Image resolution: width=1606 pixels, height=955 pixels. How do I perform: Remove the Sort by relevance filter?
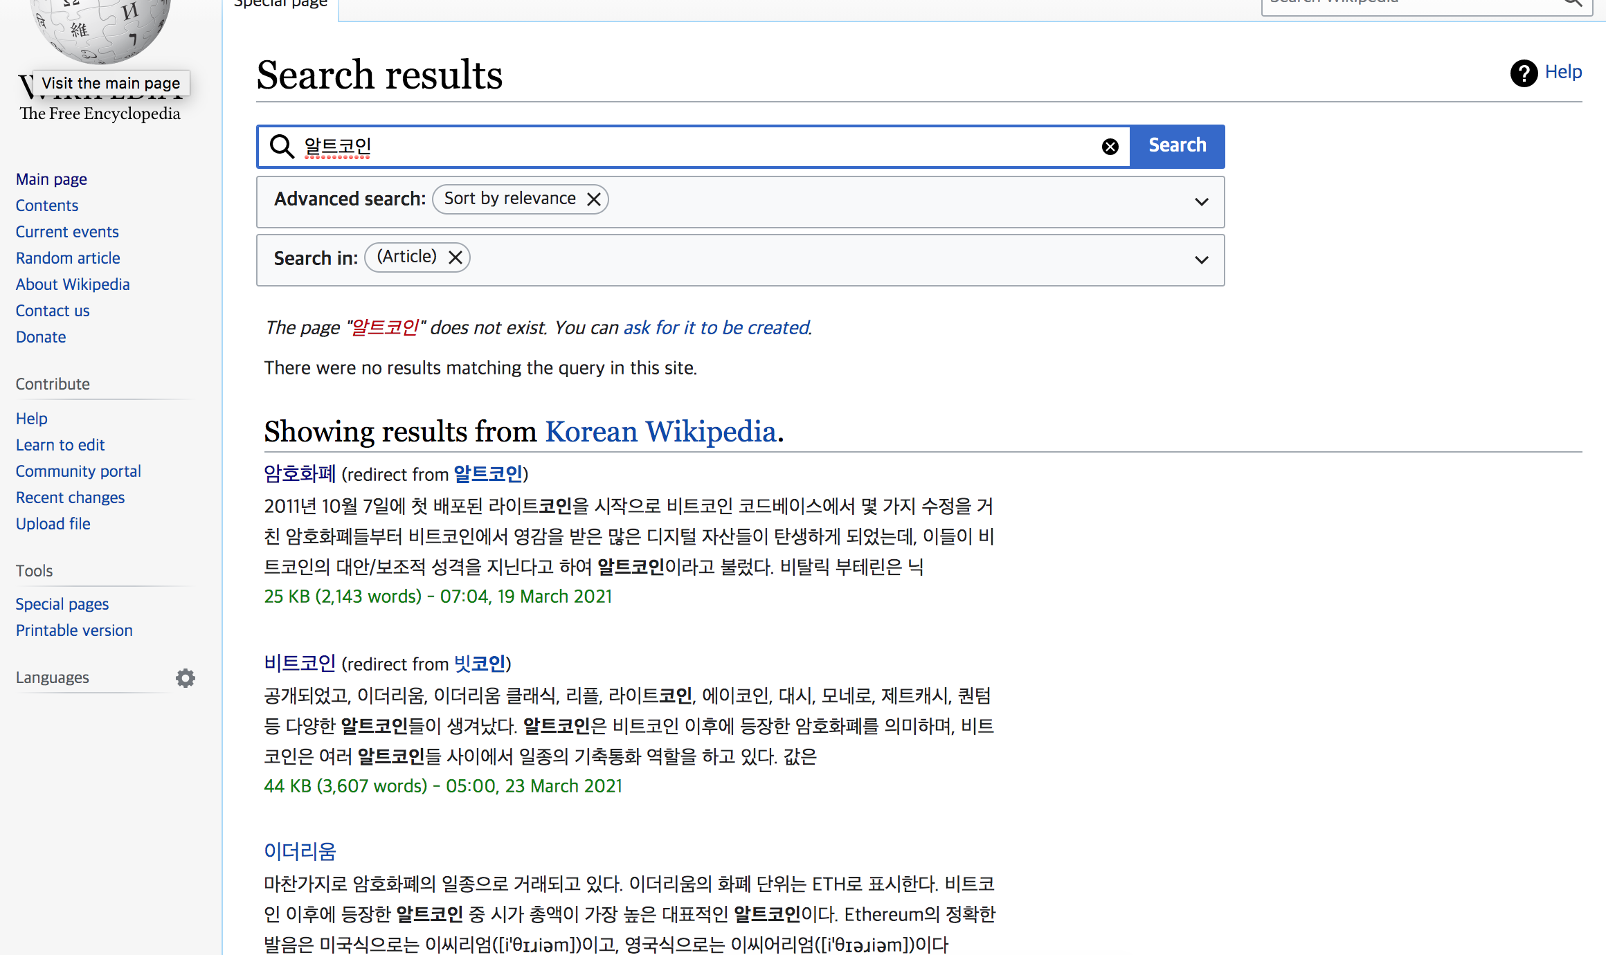point(594,199)
